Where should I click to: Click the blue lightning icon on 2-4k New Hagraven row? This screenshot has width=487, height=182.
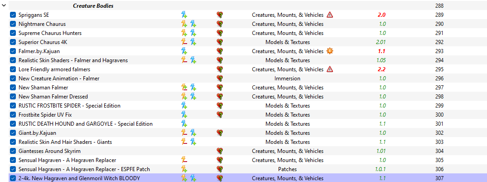click(x=193, y=178)
